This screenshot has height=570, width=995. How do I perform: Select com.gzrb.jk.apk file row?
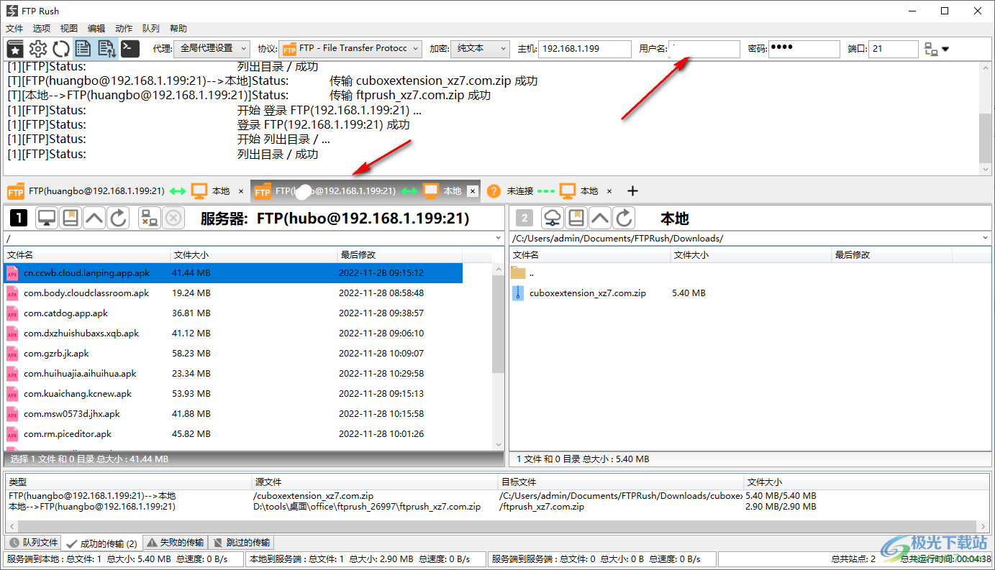pyautogui.click(x=233, y=353)
